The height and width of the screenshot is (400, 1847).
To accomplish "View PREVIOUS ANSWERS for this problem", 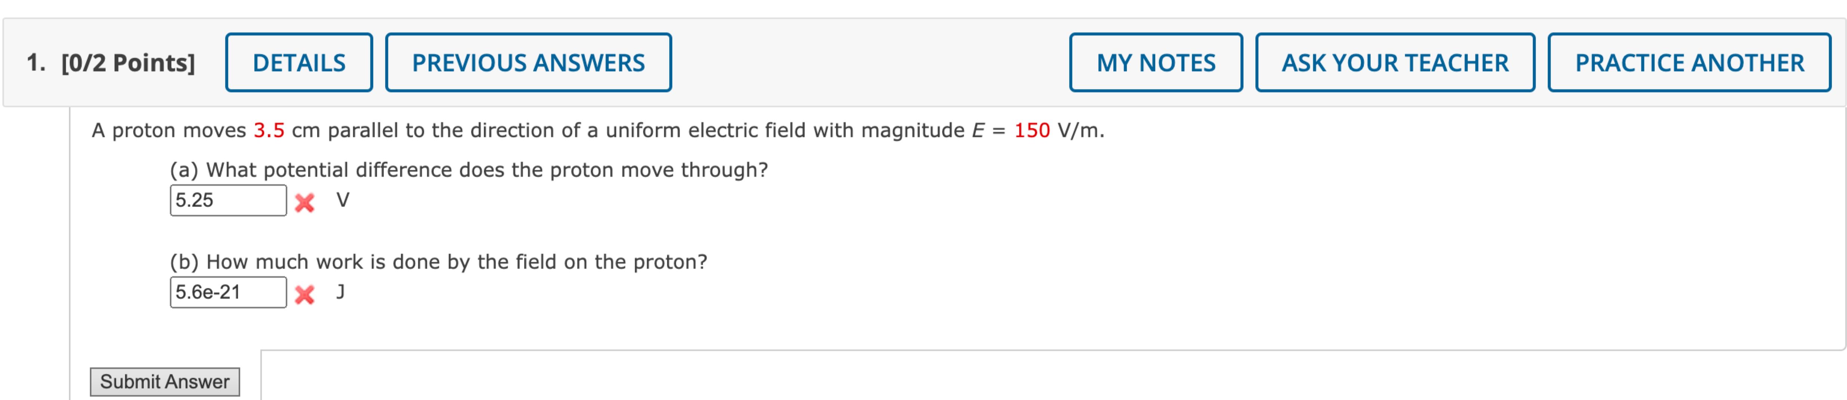I will (x=529, y=62).
